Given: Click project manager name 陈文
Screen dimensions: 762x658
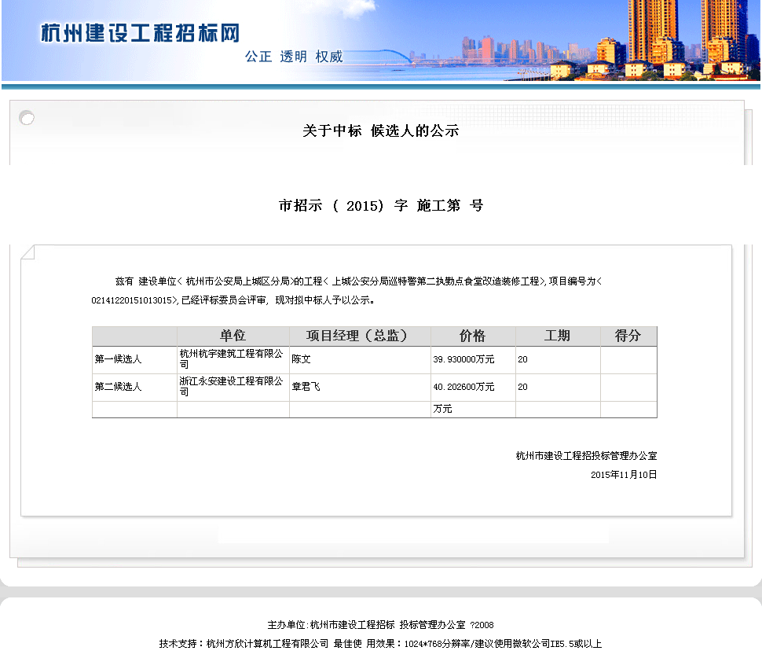Looking at the screenshot, I should pos(302,359).
